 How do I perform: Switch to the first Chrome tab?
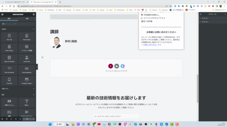coord(15,2)
